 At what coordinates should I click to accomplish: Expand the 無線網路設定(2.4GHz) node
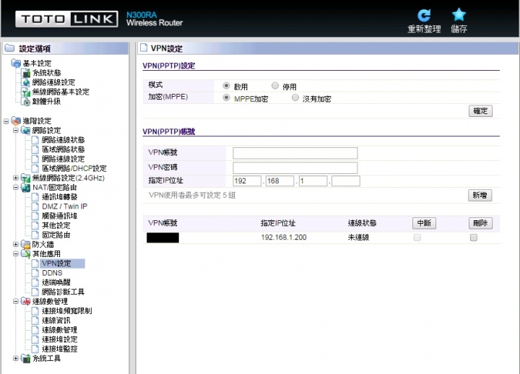[16, 178]
